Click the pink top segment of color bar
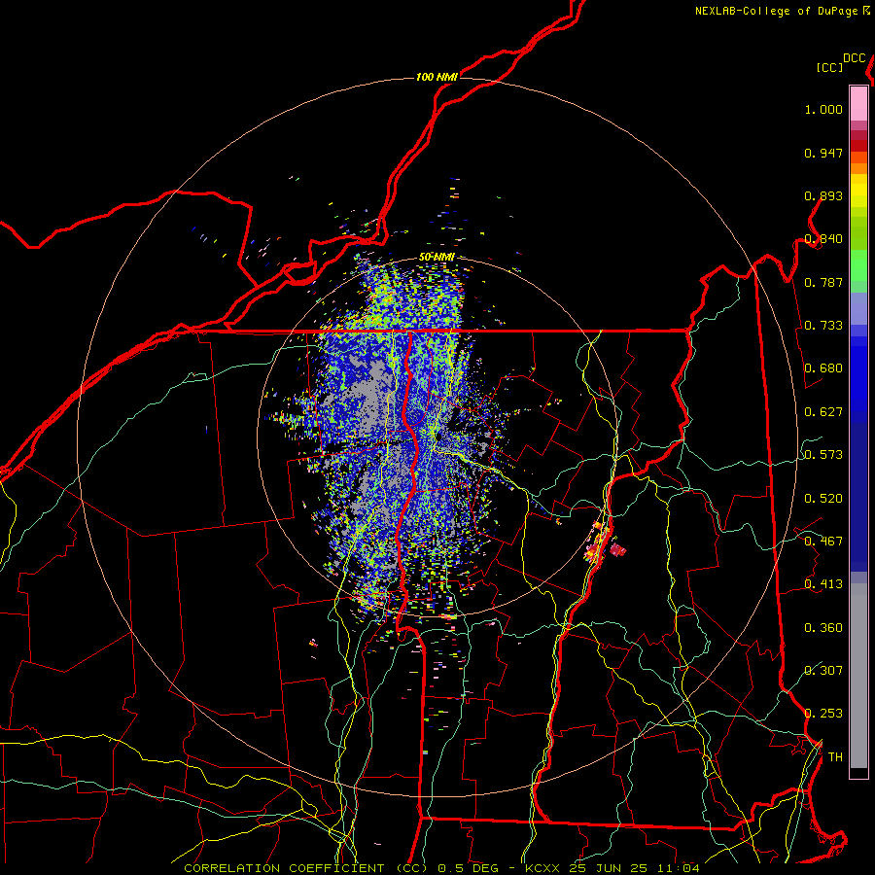875x875 pixels. tap(858, 103)
